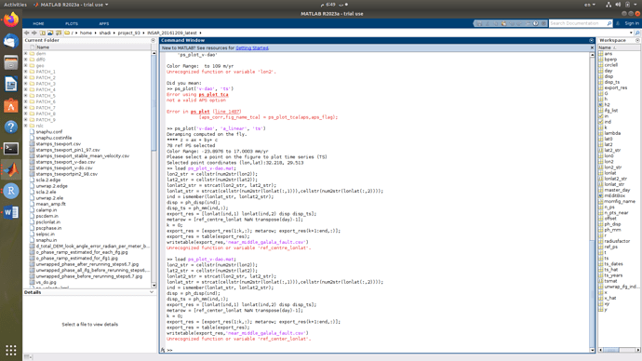Go forward in folder history
642x361 pixels.
coord(34,33)
